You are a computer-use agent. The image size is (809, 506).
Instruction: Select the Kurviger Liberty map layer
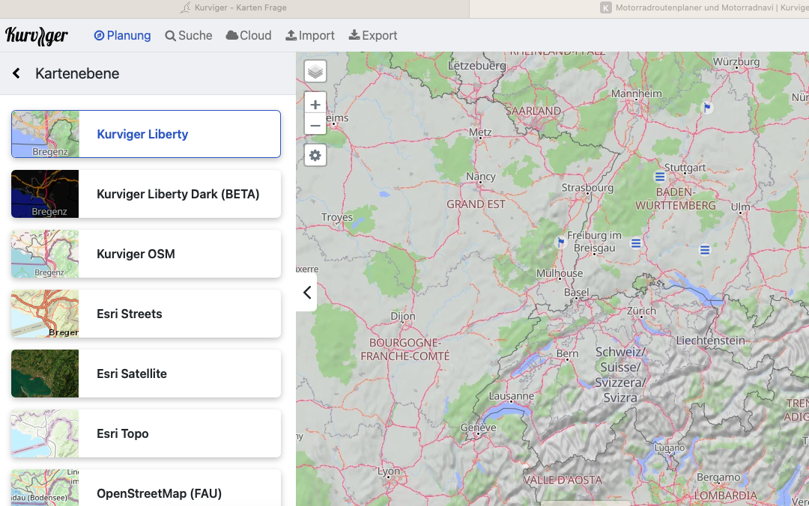[146, 134]
